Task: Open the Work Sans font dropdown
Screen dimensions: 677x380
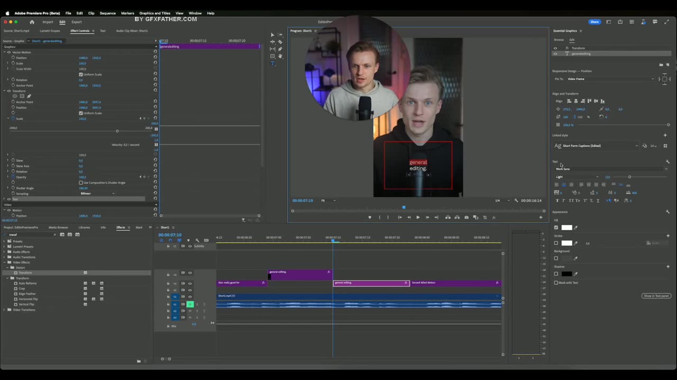Action: [x=611, y=169]
